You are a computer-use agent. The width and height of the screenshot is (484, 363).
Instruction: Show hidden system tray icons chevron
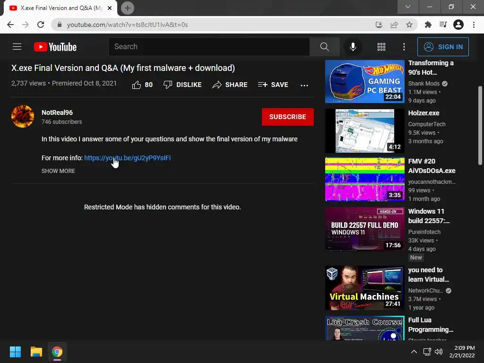(414, 352)
